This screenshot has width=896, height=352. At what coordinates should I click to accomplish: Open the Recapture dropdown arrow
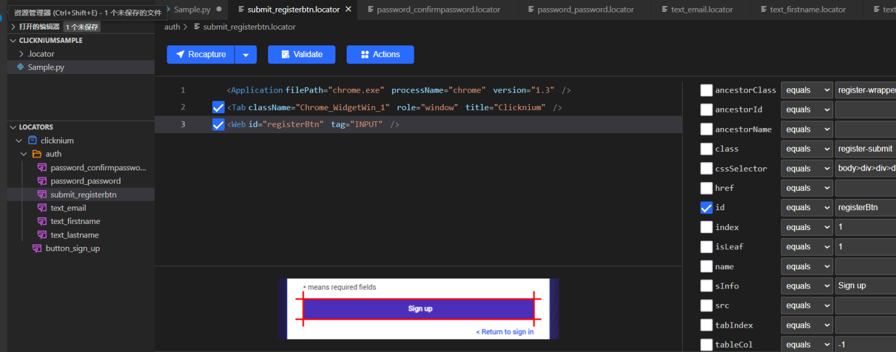246,55
